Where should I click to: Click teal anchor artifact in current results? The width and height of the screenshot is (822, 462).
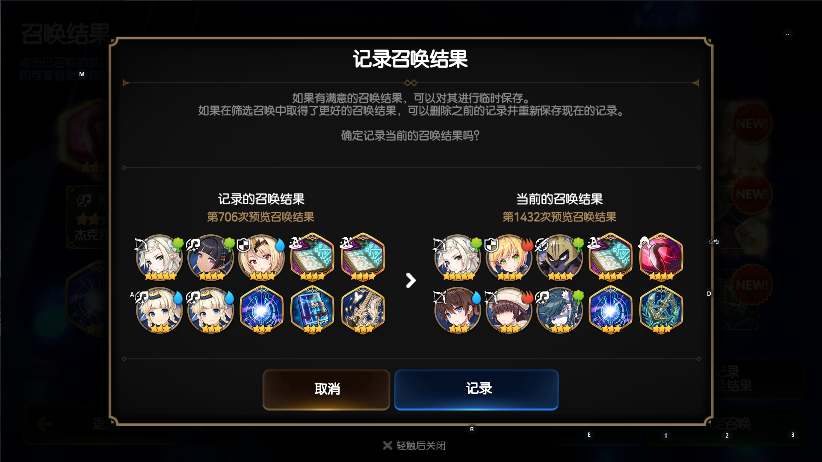pyautogui.click(x=661, y=310)
